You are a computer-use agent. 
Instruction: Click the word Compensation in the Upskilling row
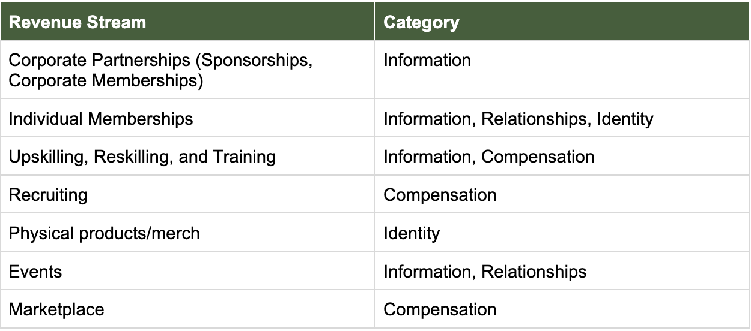[x=538, y=157]
